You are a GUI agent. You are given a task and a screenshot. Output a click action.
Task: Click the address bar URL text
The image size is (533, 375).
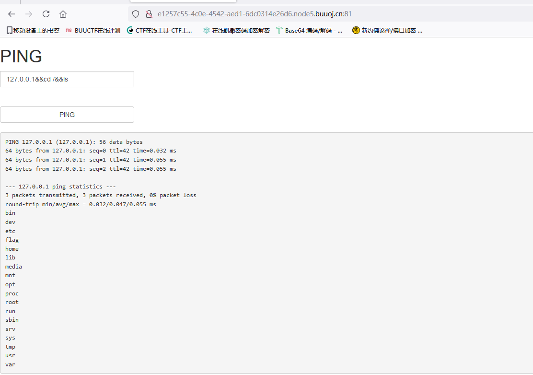[255, 14]
